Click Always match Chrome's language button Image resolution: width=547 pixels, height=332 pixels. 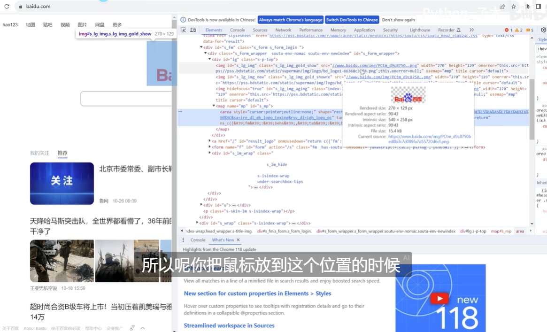[x=291, y=20]
